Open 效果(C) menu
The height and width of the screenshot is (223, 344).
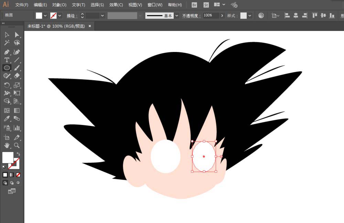click(x=116, y=5)
